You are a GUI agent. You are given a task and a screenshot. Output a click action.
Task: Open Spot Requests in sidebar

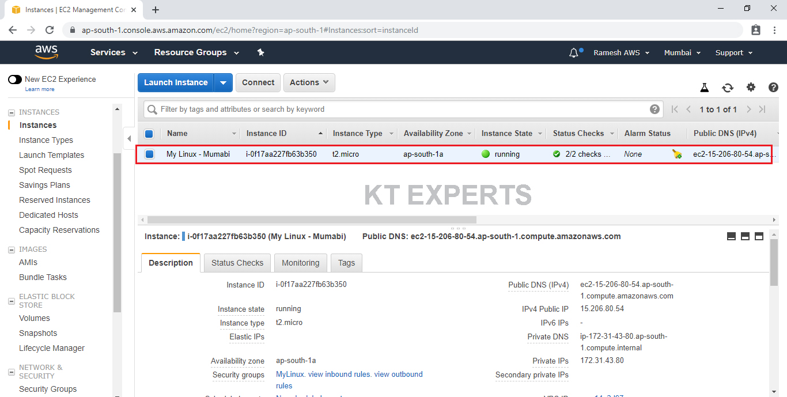click(46, 170)
